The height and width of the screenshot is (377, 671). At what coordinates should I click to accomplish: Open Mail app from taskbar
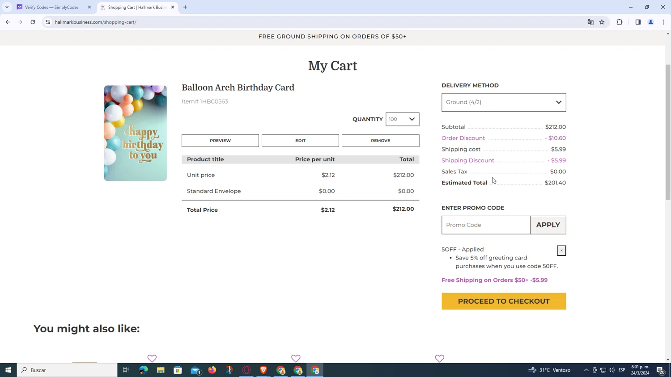pyautogui.click(x=195, y=370)
